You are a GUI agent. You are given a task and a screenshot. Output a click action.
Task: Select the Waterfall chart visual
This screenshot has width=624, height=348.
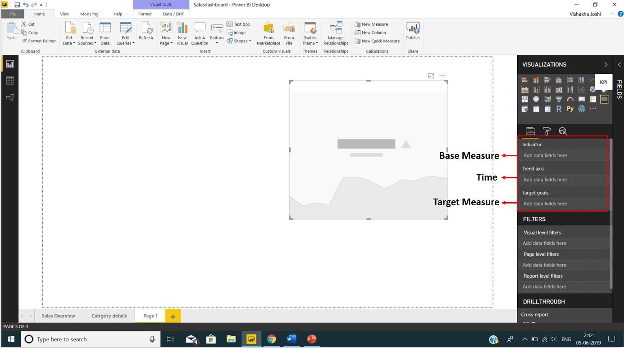[570, 90]
